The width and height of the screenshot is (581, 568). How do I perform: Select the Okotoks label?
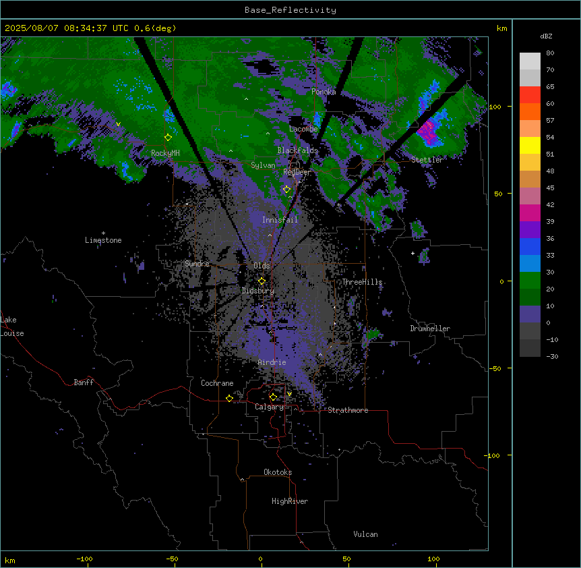tap(278, 472)
